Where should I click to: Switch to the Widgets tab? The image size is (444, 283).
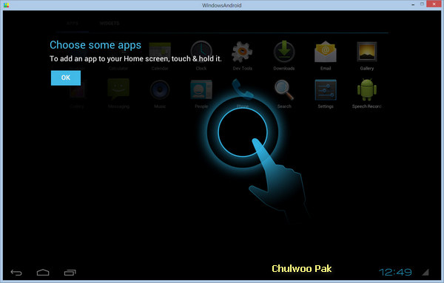coord(110,23)
